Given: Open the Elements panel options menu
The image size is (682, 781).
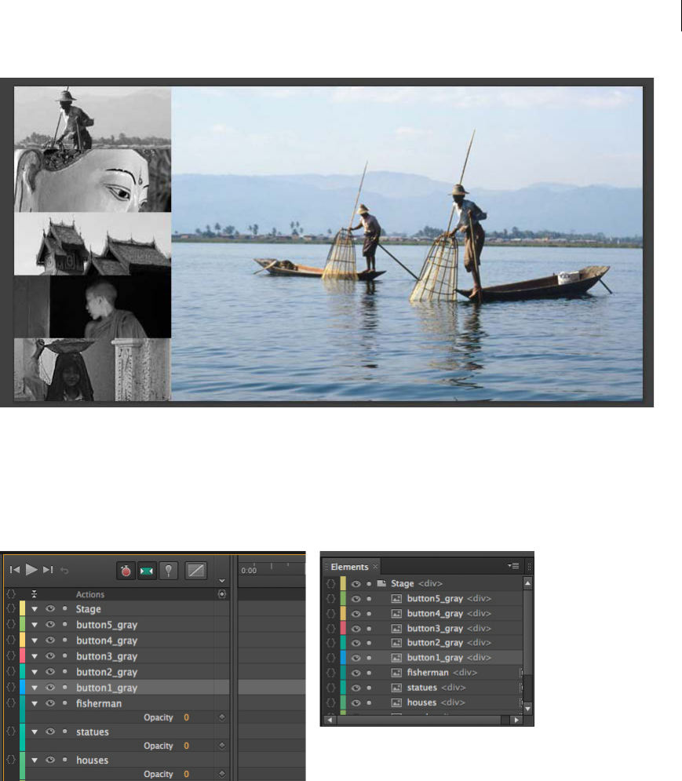Looking at the screenshot, I should pos(513,566).
